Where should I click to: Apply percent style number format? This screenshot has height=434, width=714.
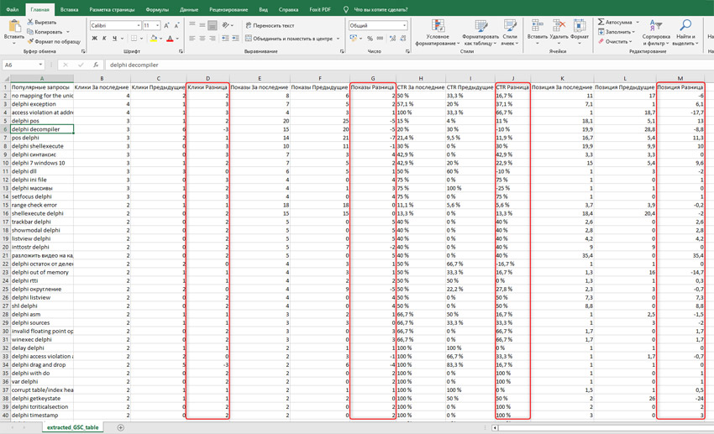370,39
